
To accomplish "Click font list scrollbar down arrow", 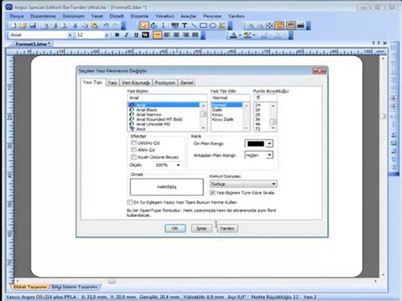I will (203, 128).
